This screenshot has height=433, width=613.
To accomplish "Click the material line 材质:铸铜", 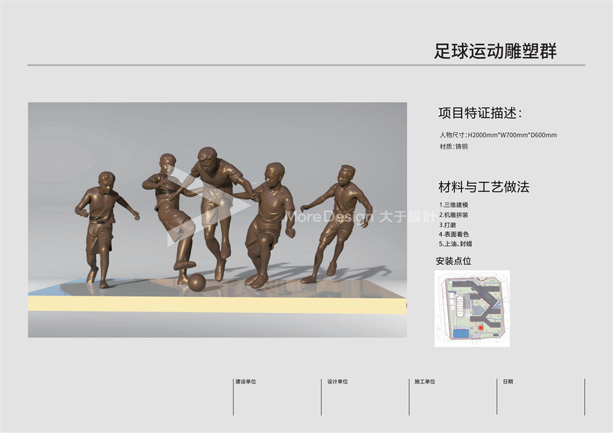I will pos(454,146).
